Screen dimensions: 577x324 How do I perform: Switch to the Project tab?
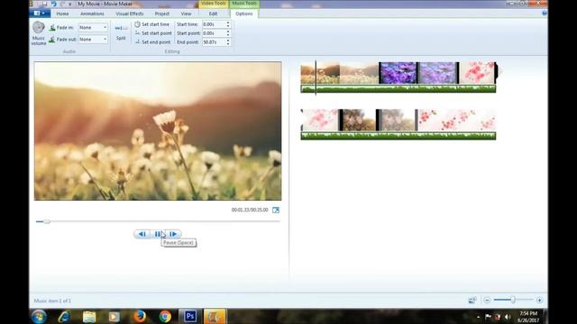pos(162,13)
